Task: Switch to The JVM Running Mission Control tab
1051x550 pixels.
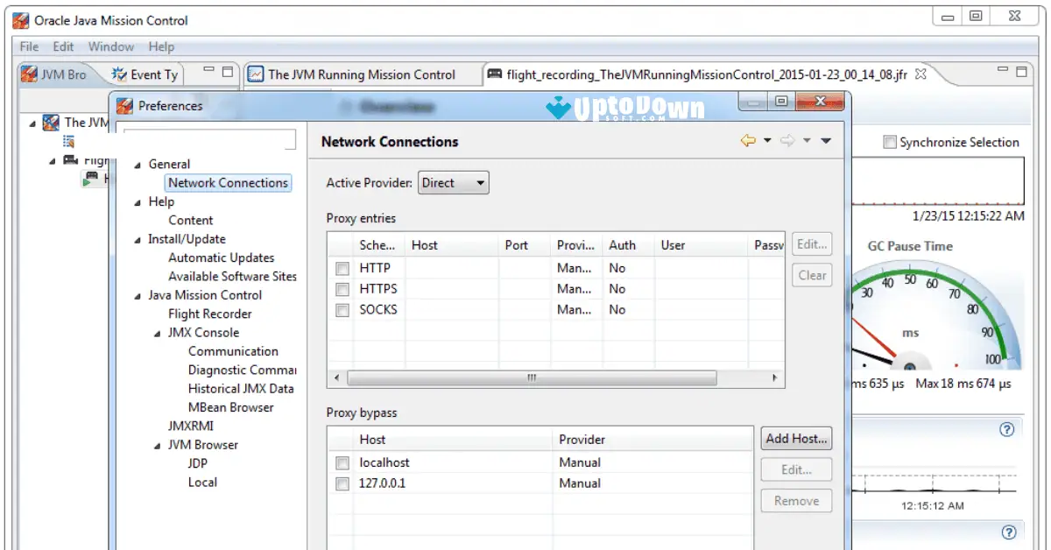Action: pos(363,74)
